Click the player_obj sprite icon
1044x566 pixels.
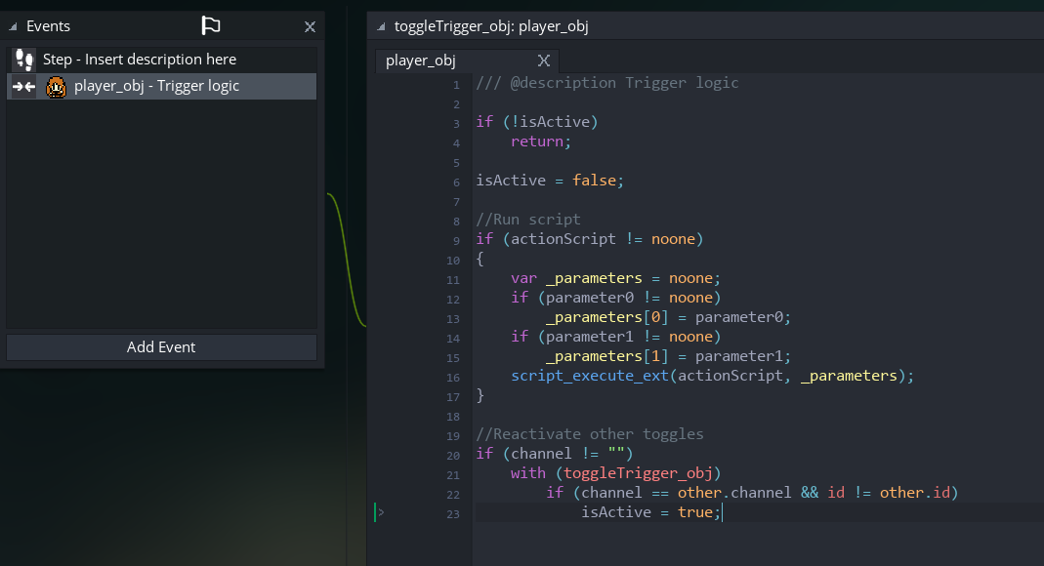coord(56,87)
